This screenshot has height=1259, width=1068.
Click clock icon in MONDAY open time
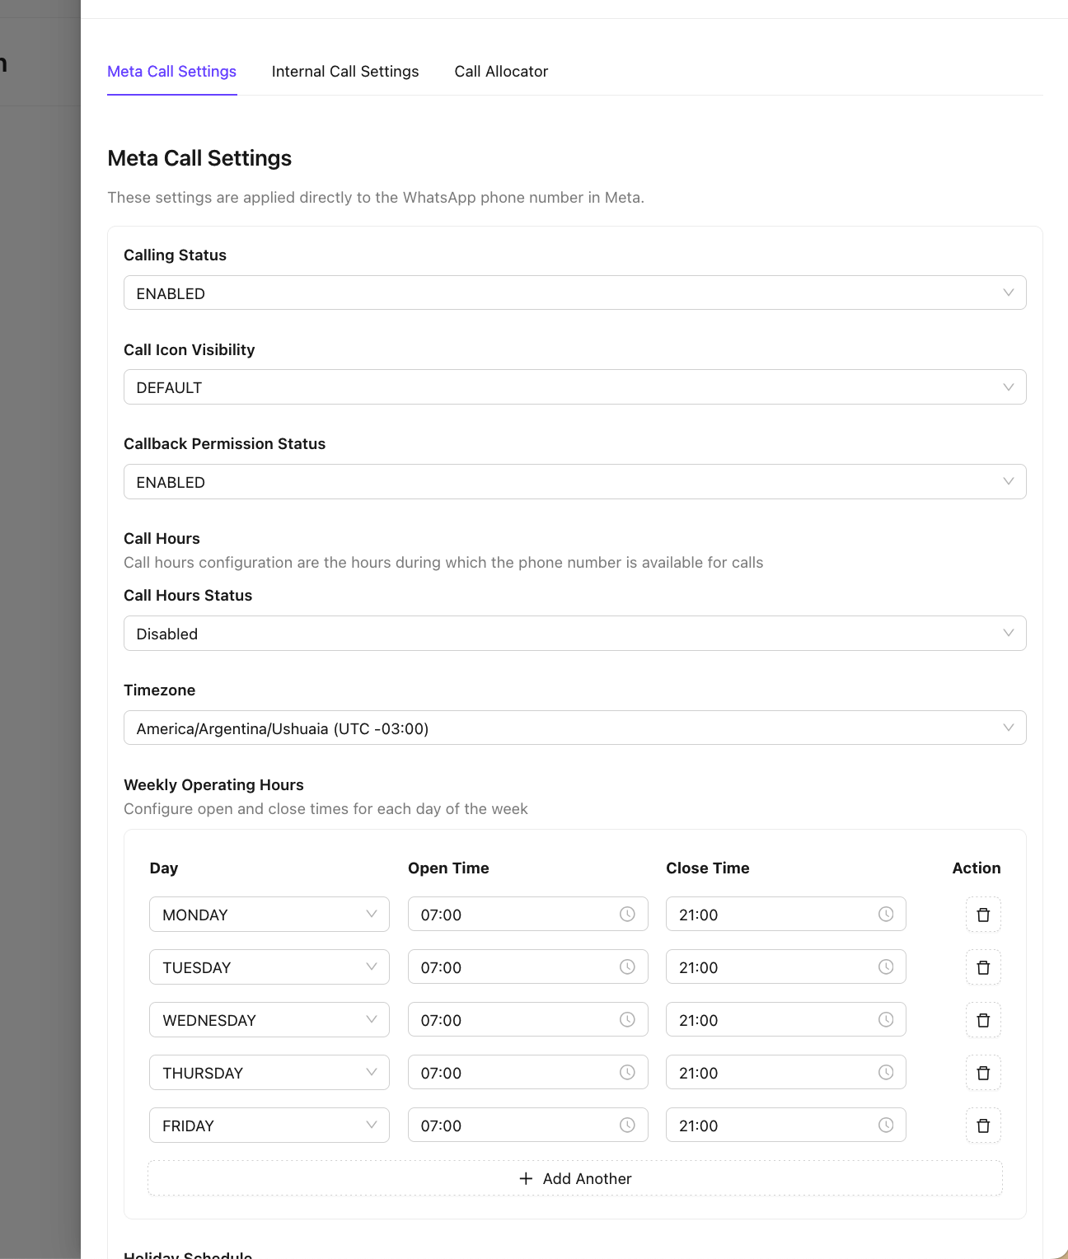point(627,914)
